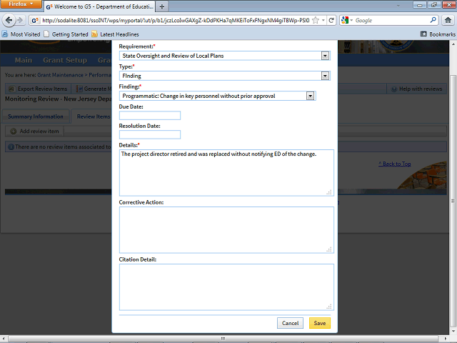Viewport: 457px width, 343px height.
Task: Open the Grant Setup menu in background
Action: [x=65, y=60]
